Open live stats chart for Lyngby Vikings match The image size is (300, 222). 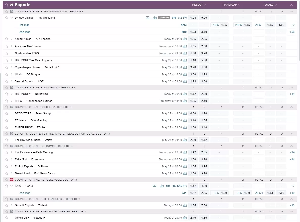[155, 18]
